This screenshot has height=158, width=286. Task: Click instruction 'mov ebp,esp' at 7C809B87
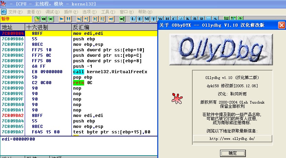(x=88, y=44)
